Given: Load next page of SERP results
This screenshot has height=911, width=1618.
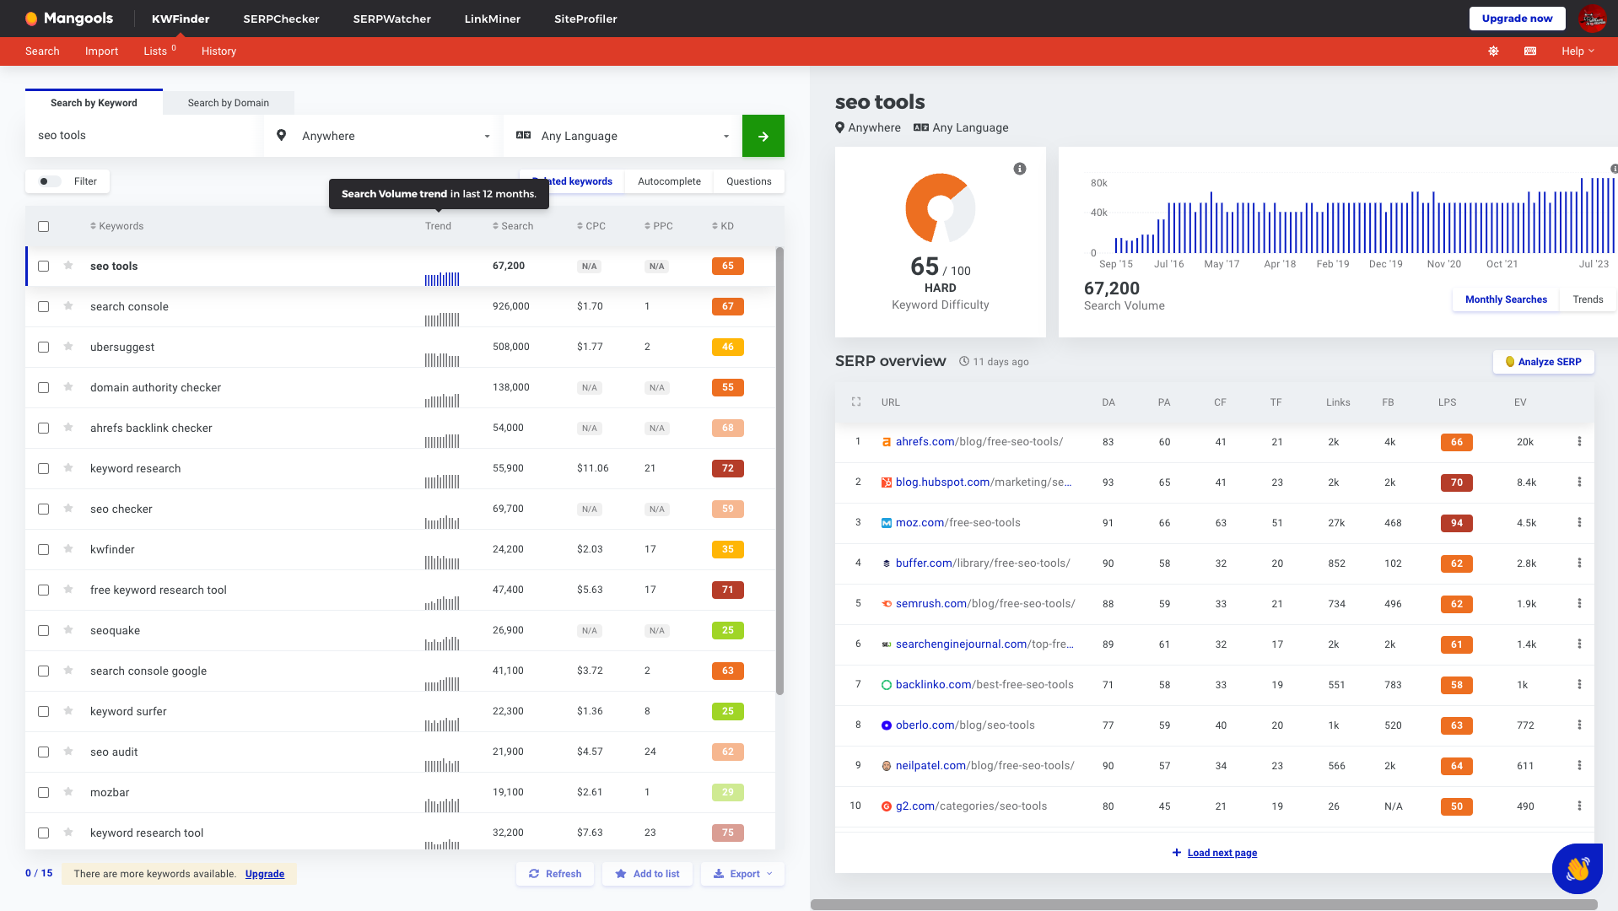Looking at the screenshot, I should [x=1214, y=853].
